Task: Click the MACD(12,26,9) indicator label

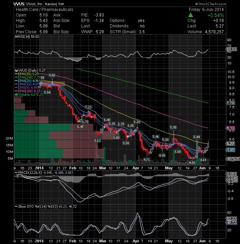Action: (44, 173)
